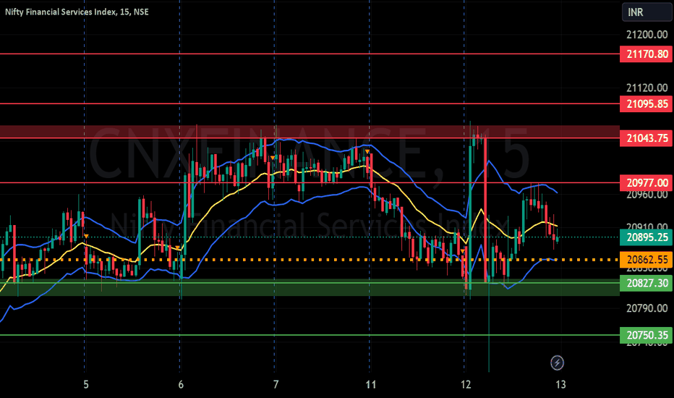Click the lightning bolt replay icon

(557, 363)
